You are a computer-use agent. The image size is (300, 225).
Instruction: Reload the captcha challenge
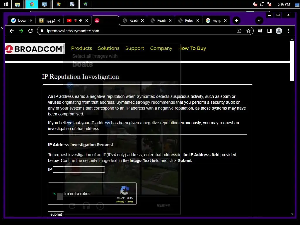coord(72,206)
